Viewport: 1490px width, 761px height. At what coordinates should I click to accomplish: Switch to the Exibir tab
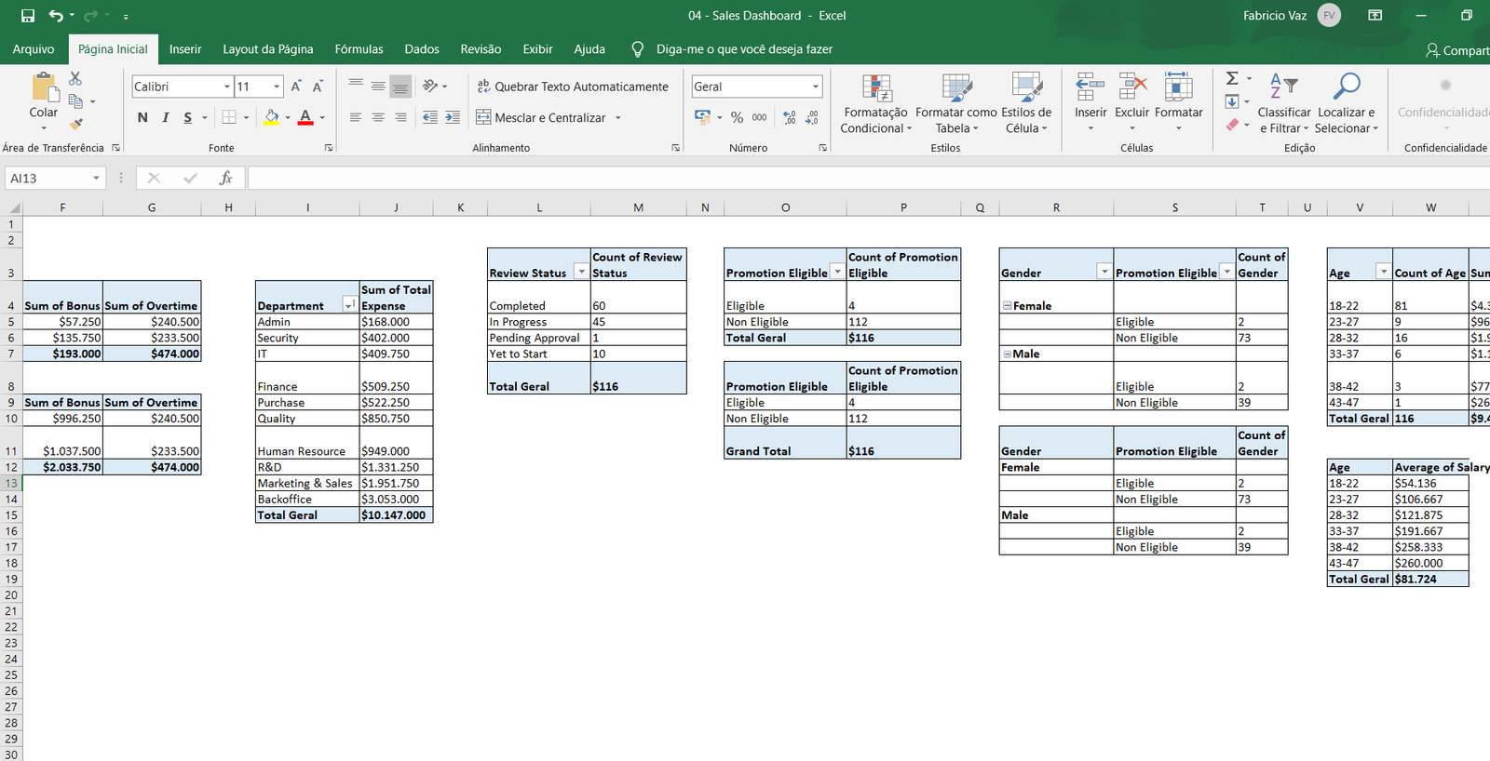pos(537,48)
